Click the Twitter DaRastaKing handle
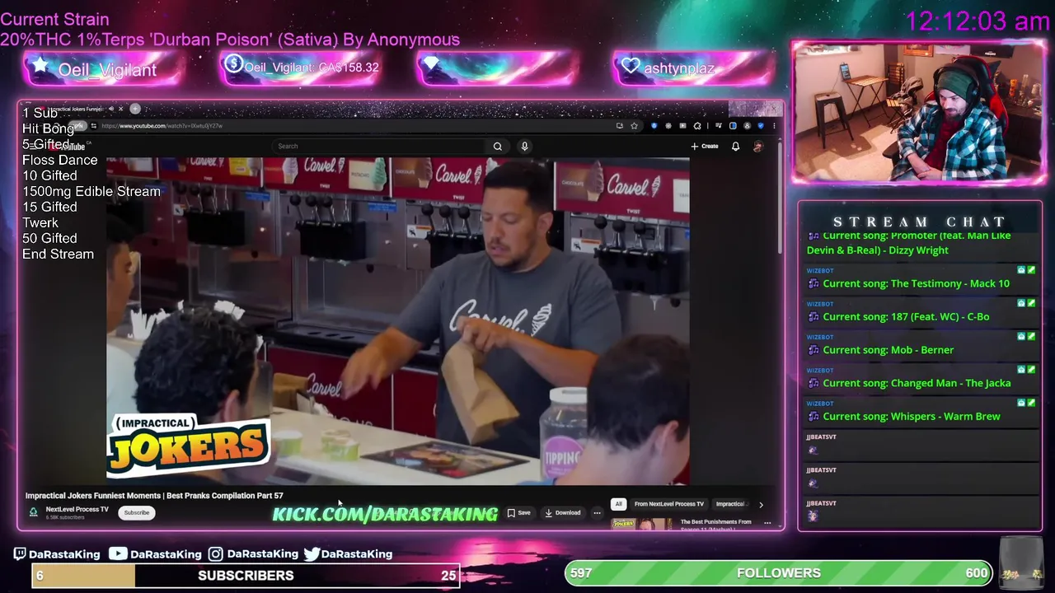Screen dimensions: 1055x593 [348, 554]
